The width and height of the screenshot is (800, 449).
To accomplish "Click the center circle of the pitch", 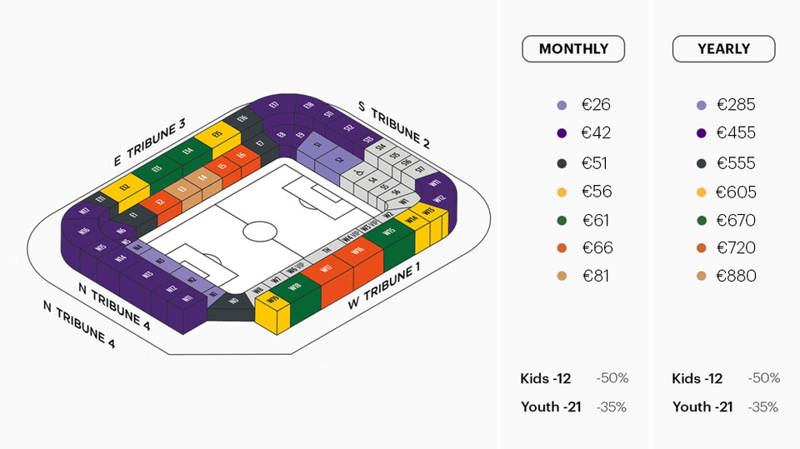I will (x=259, y=231).
